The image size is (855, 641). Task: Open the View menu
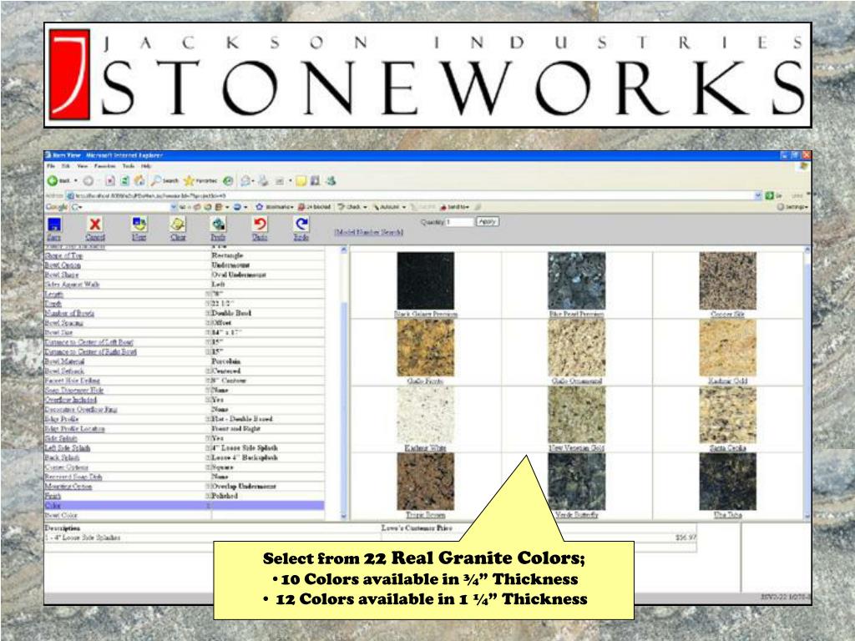pos(83,166)
